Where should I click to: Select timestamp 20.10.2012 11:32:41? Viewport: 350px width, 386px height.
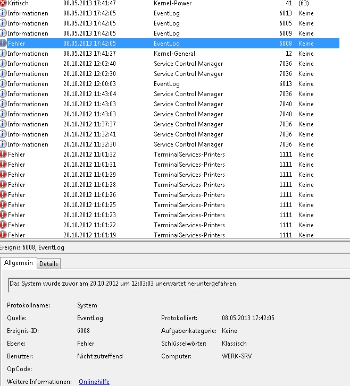89,134
